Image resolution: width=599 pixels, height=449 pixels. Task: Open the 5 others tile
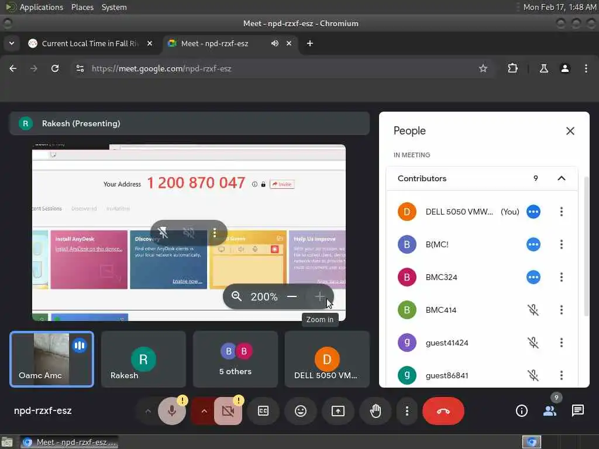tap(235, 360)
